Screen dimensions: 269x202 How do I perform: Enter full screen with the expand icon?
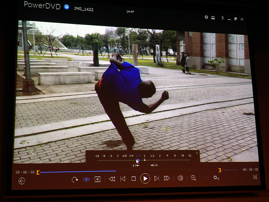[x=255, y=177]
